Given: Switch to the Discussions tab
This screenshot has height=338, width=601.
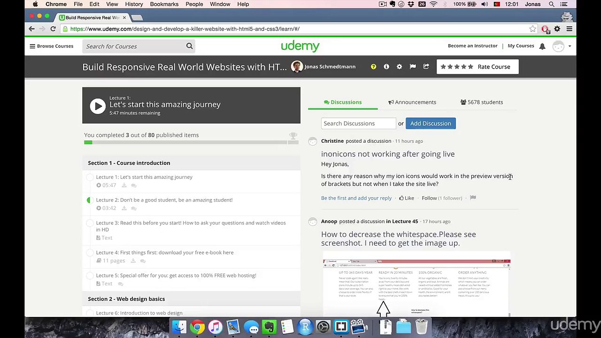Looking at the screenshot, I should pos(343,102).
